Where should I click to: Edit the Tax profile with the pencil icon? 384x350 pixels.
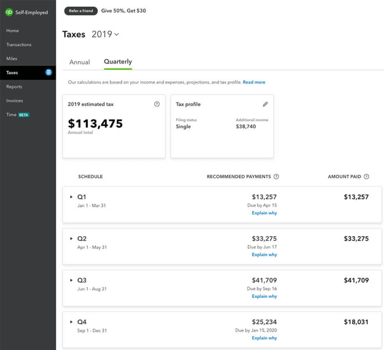[265, 104]
